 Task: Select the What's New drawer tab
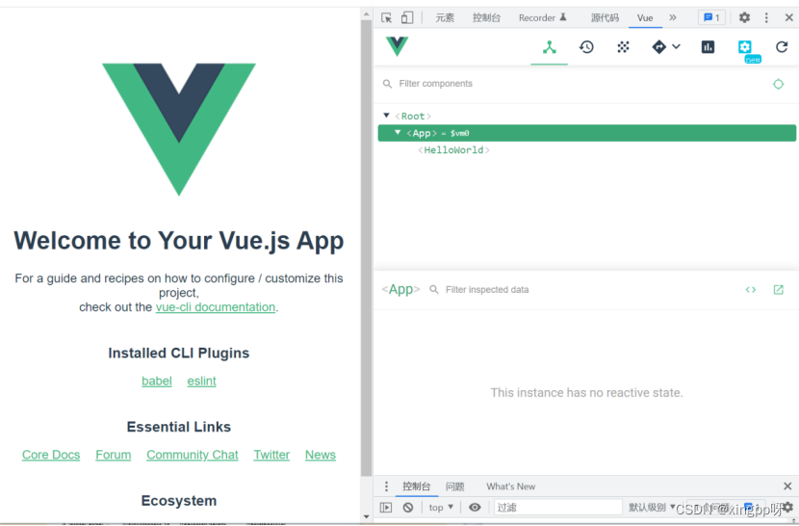pos(510,487)
